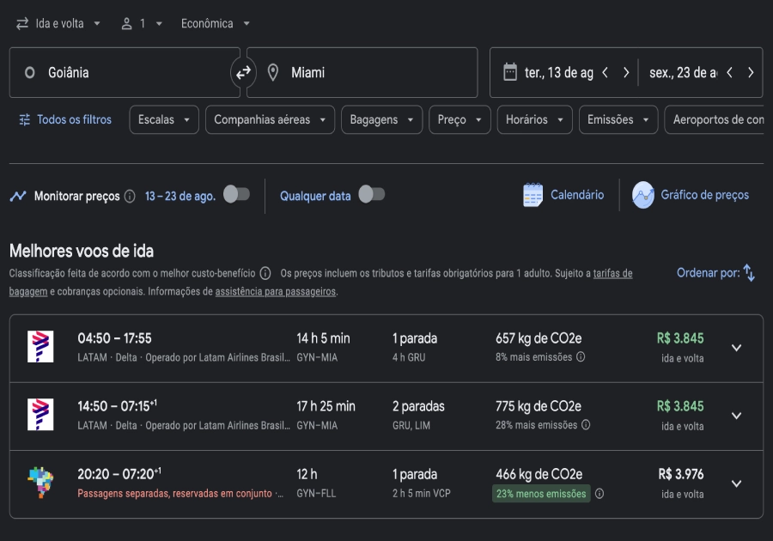Toggle Qualquer data price tracking
This screenshot has width=773, height=541.
[371, 194]
